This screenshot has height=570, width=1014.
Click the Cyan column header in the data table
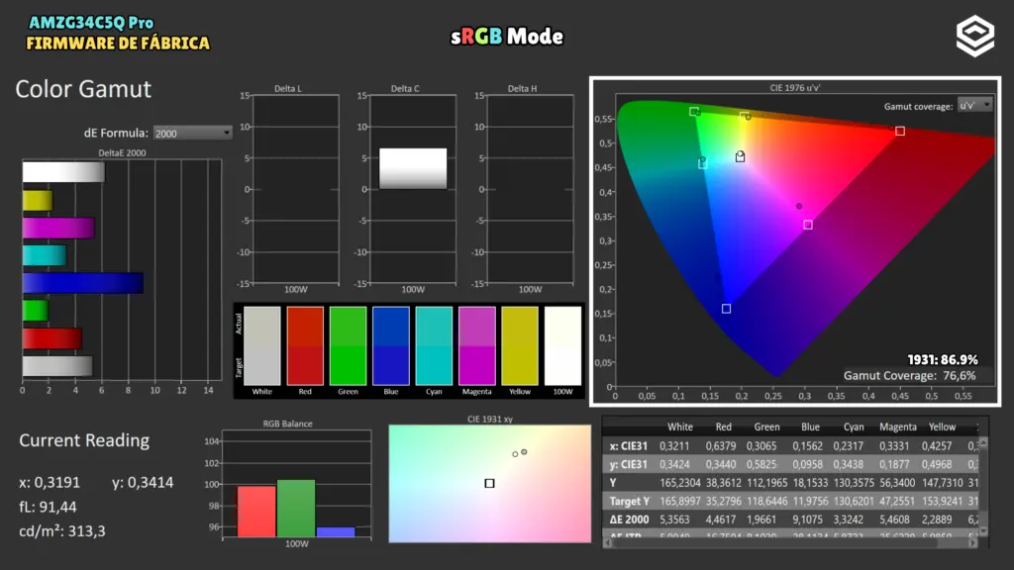[x=854, y=427]
